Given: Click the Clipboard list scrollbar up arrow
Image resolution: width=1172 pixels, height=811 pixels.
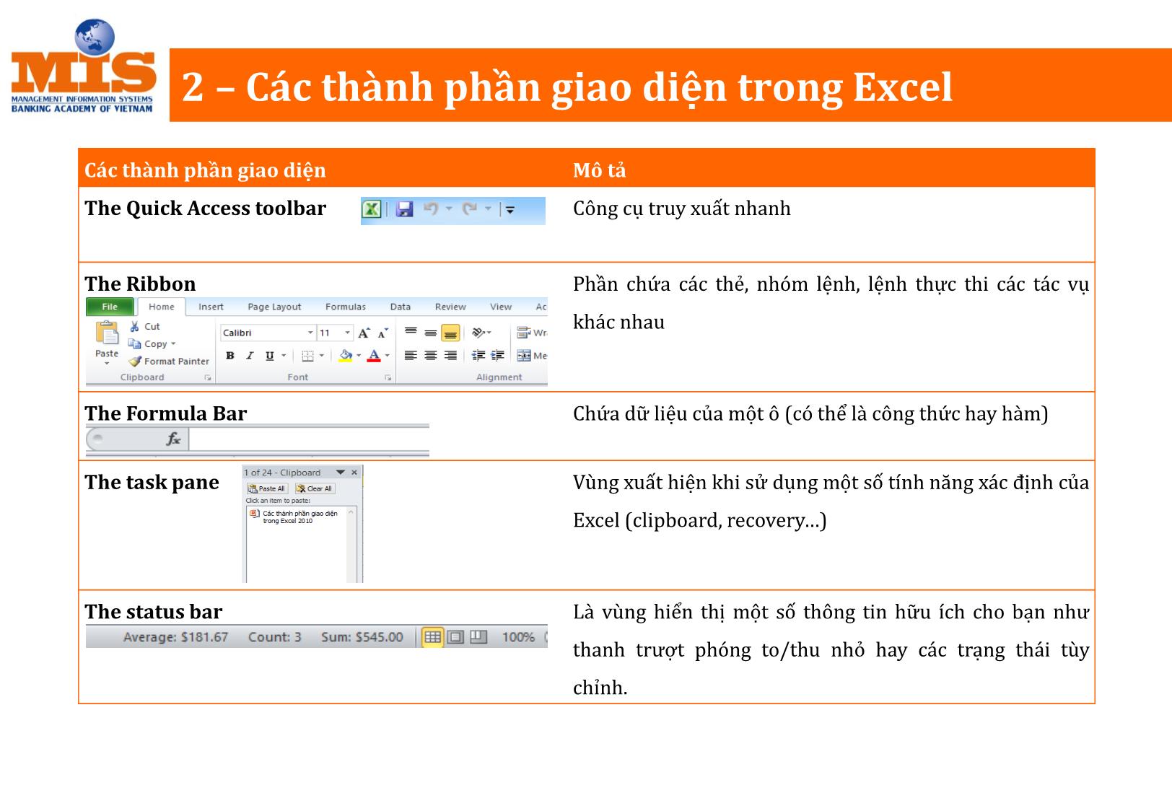Looking at the screenshot, I should 351,512.
